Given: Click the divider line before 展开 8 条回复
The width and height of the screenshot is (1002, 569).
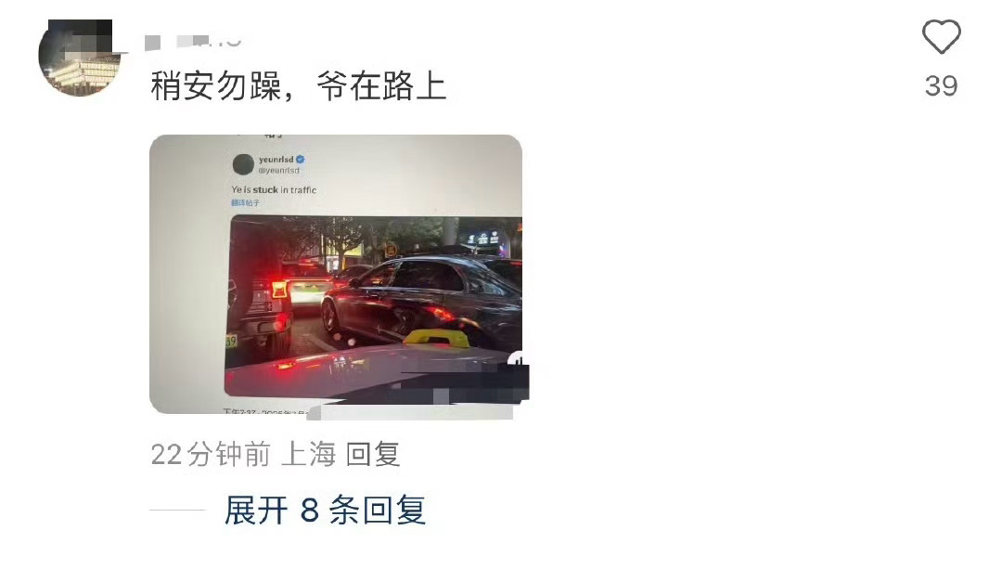Looking at the screenshot, I should [177, 511].
